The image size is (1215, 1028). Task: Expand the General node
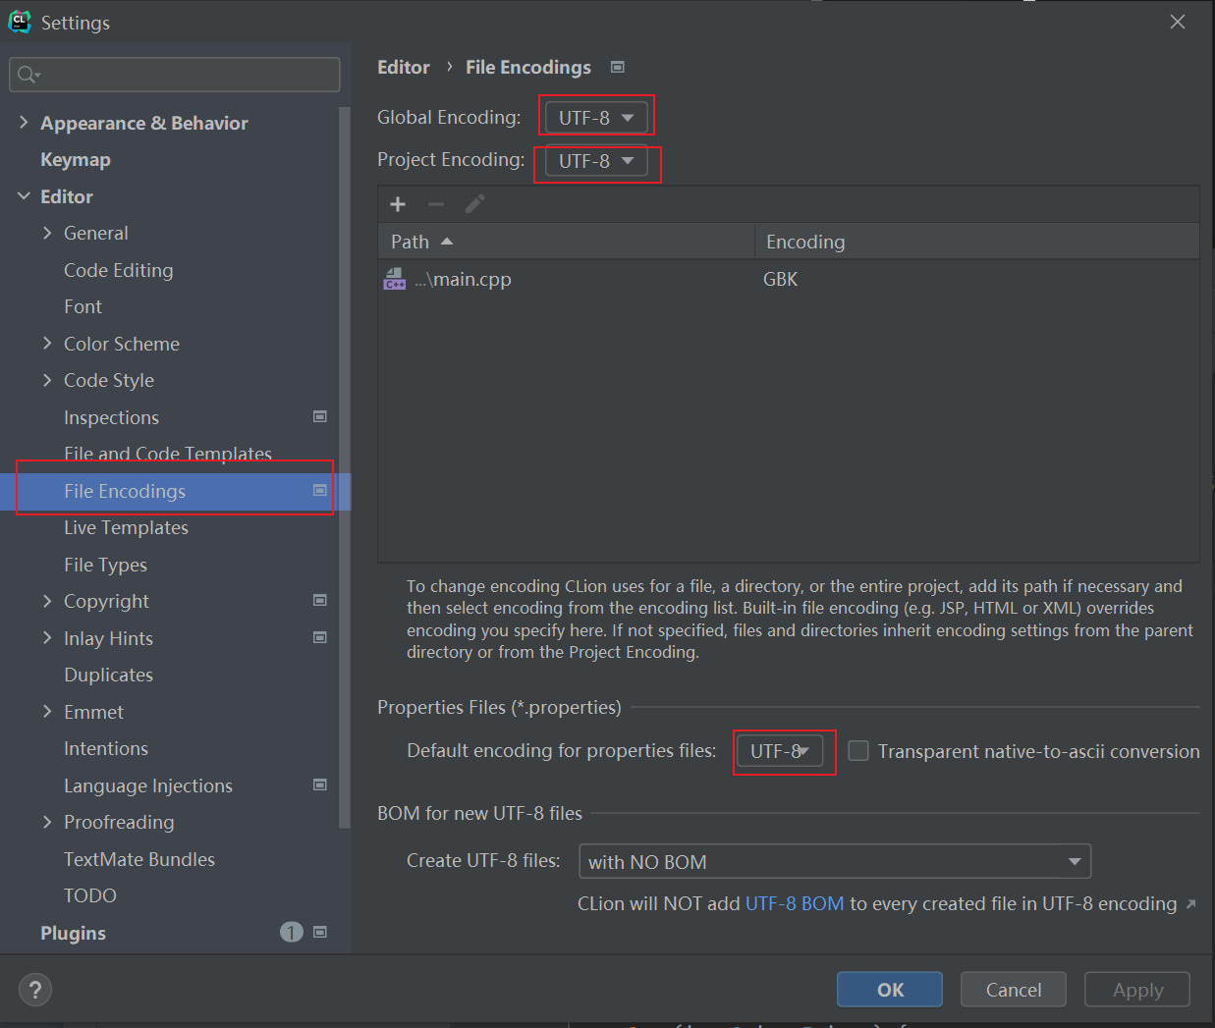click(47, 233)
